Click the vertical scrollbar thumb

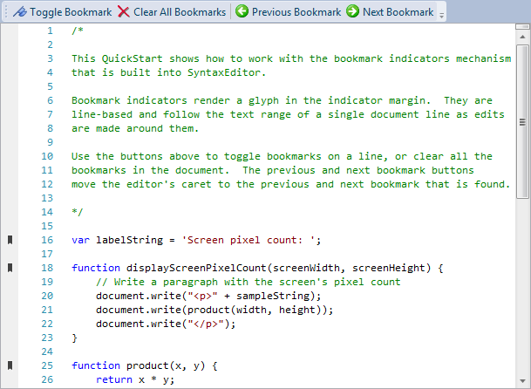522,121
